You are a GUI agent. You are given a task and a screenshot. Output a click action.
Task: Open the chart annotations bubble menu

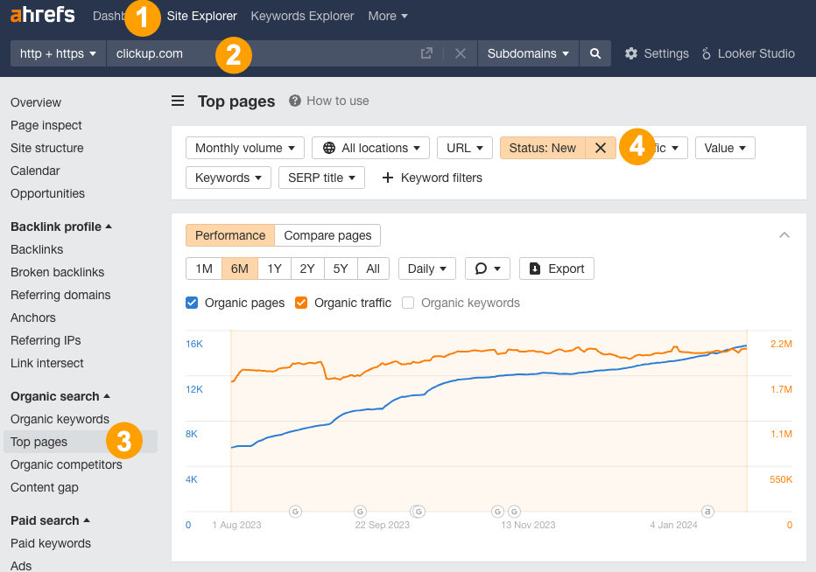tap(487, 268)
